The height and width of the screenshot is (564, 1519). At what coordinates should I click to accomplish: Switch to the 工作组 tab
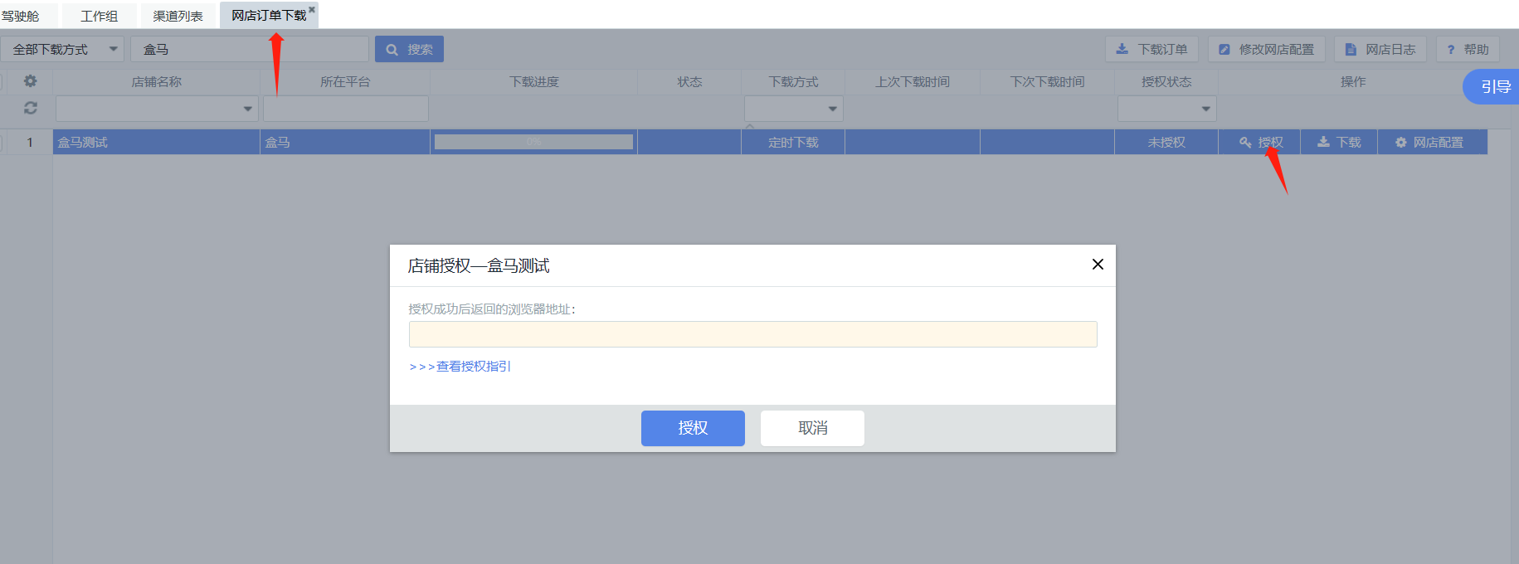click(99, 16)
